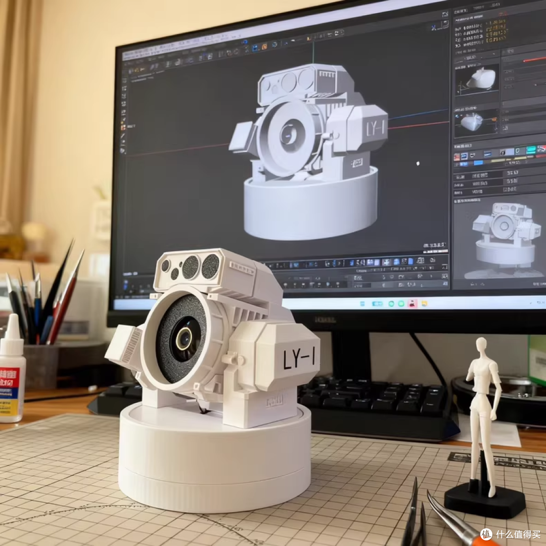Select the upper model preview thumbnail in right panel
The image size is (546, 546).
(477, 81)
